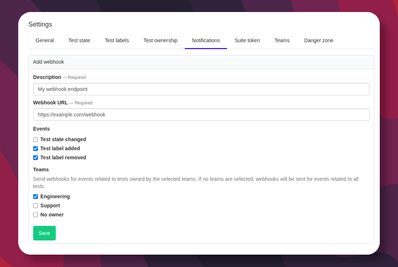The width and height of the screenshot is (398, 267).
Task: Open the Suite token tab
Action: [247, 40]
